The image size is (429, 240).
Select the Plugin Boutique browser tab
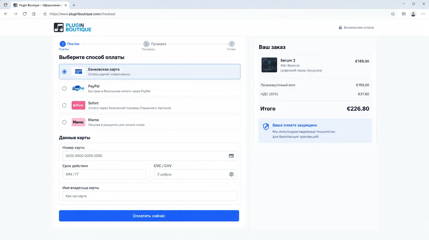tap(40, 5)
